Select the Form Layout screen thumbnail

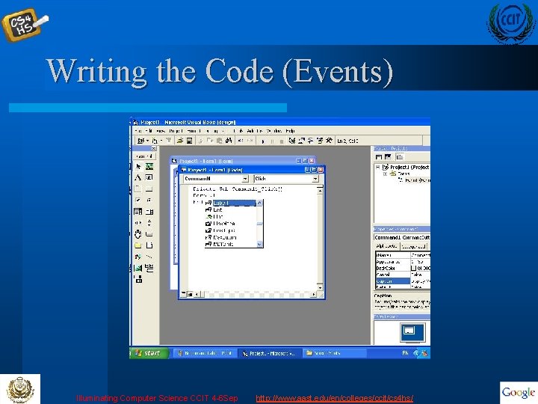(412, 332)
